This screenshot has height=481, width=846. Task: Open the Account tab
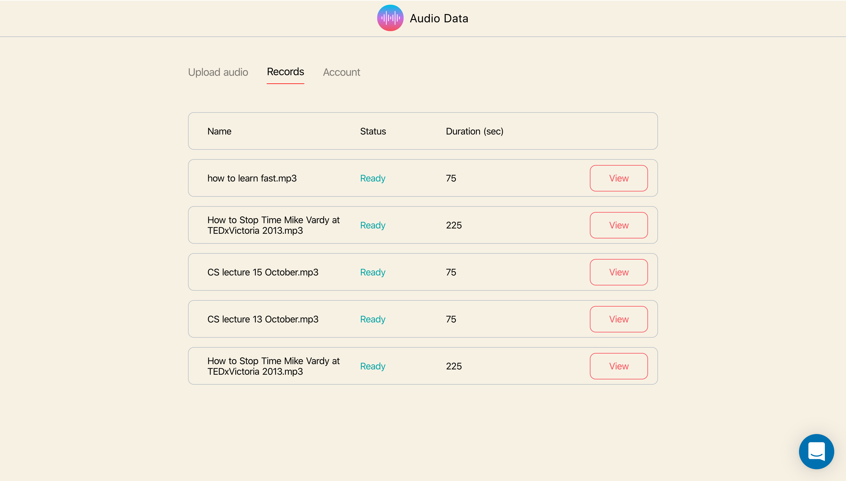(x=341, y=72)
